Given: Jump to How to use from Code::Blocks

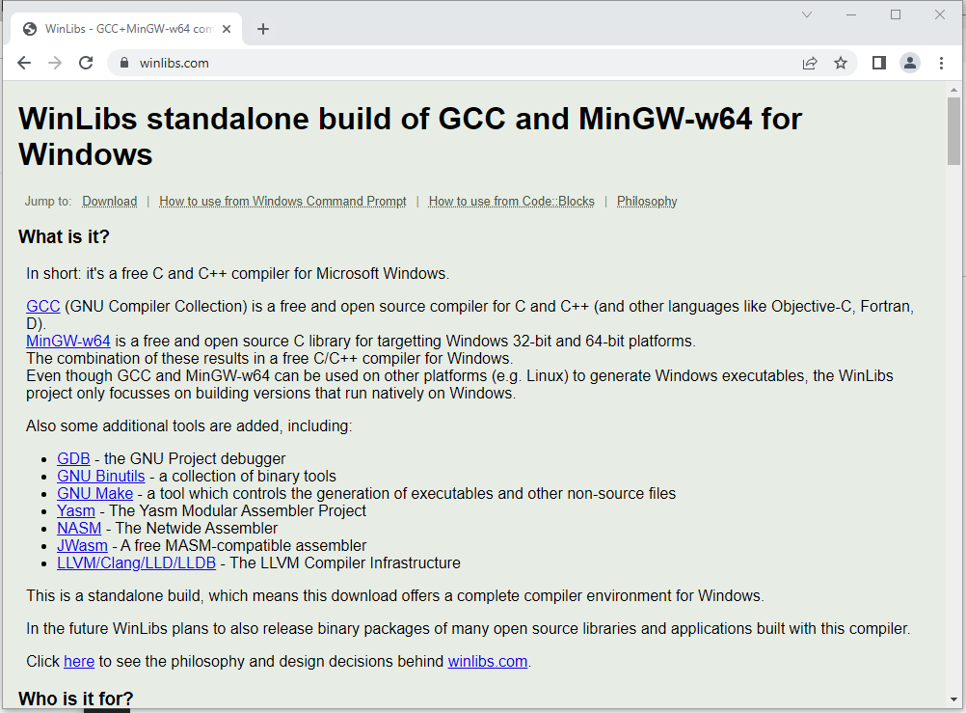Looking at the screenshot, I should pyautogui.click(x=511, y=202).
